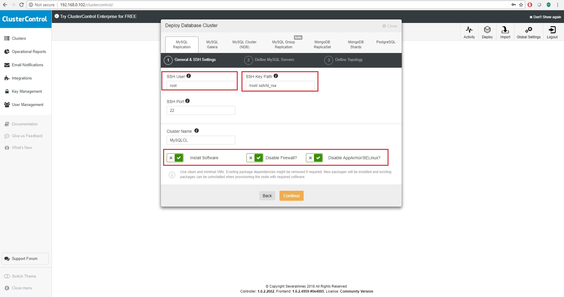Go to step 2 Define MySQL Servers
Image resolution: width=564 pixels, height=297 pixels.
click(x=269, y=60)
